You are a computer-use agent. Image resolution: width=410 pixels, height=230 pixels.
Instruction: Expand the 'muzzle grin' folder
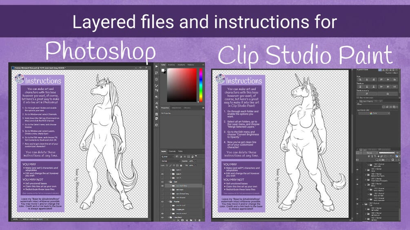pyautogui.click(x=171, y=209)
